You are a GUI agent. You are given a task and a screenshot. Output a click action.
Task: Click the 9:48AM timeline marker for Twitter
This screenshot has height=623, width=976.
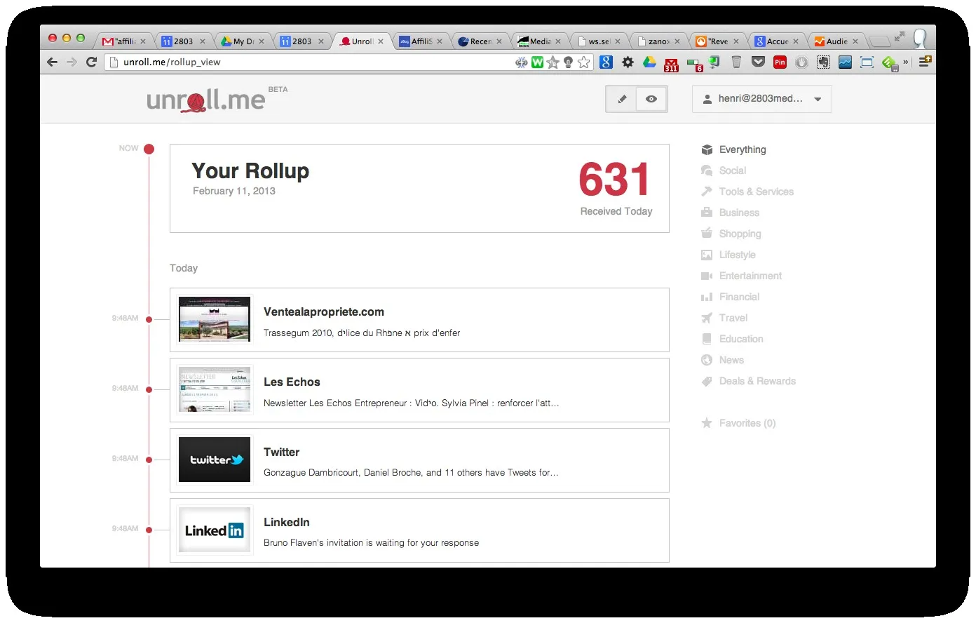pos(149,460)
